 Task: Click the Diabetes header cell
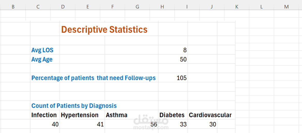coord(172,115)
